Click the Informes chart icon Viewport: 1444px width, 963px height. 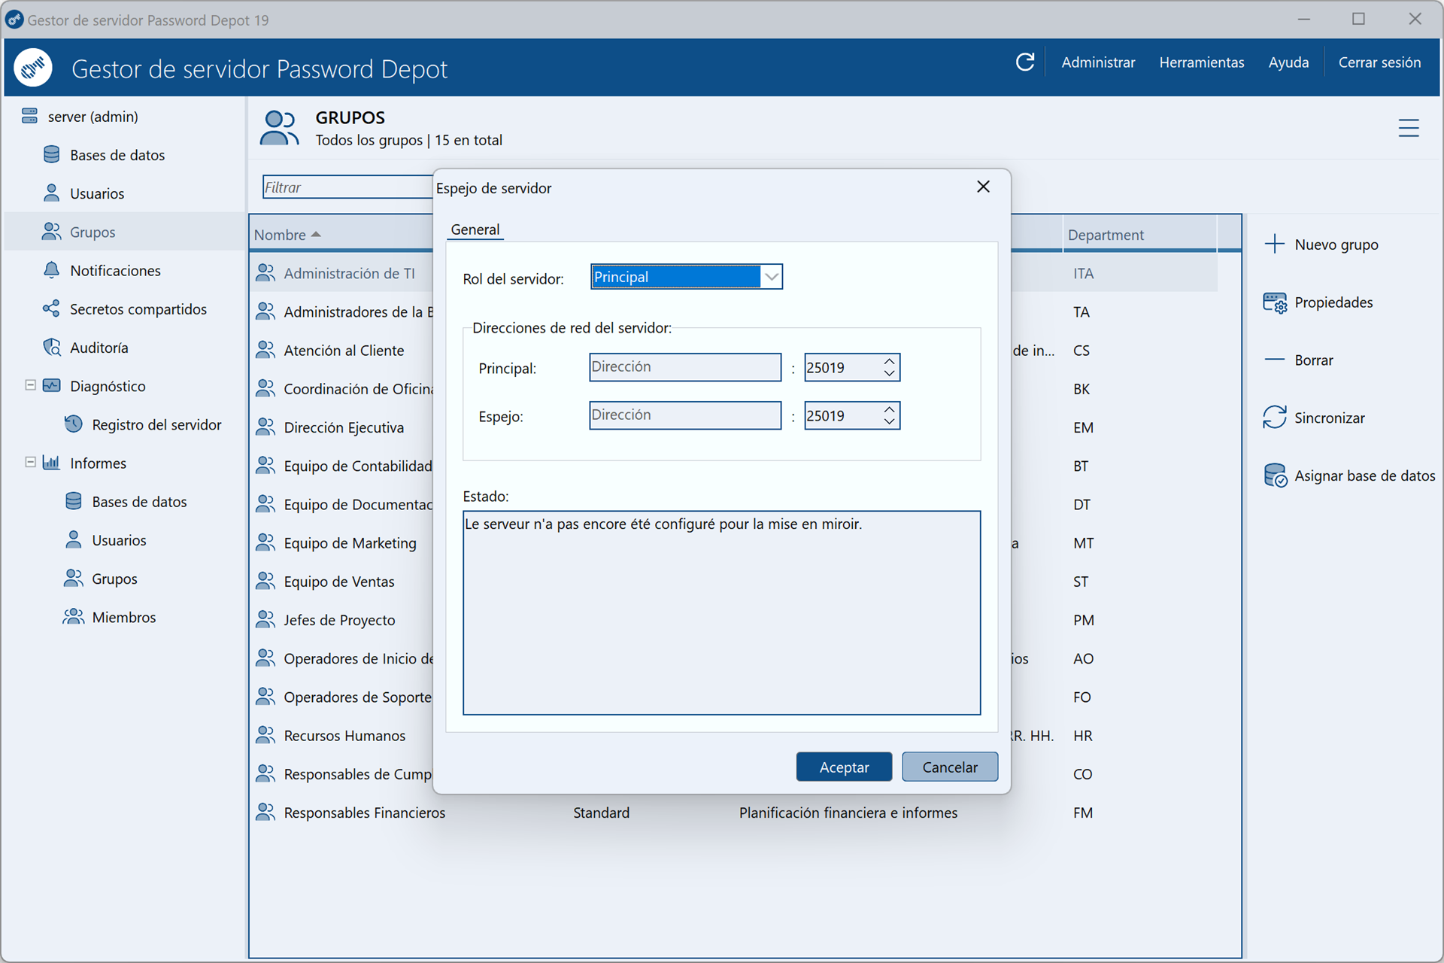(x=52, y=463)
